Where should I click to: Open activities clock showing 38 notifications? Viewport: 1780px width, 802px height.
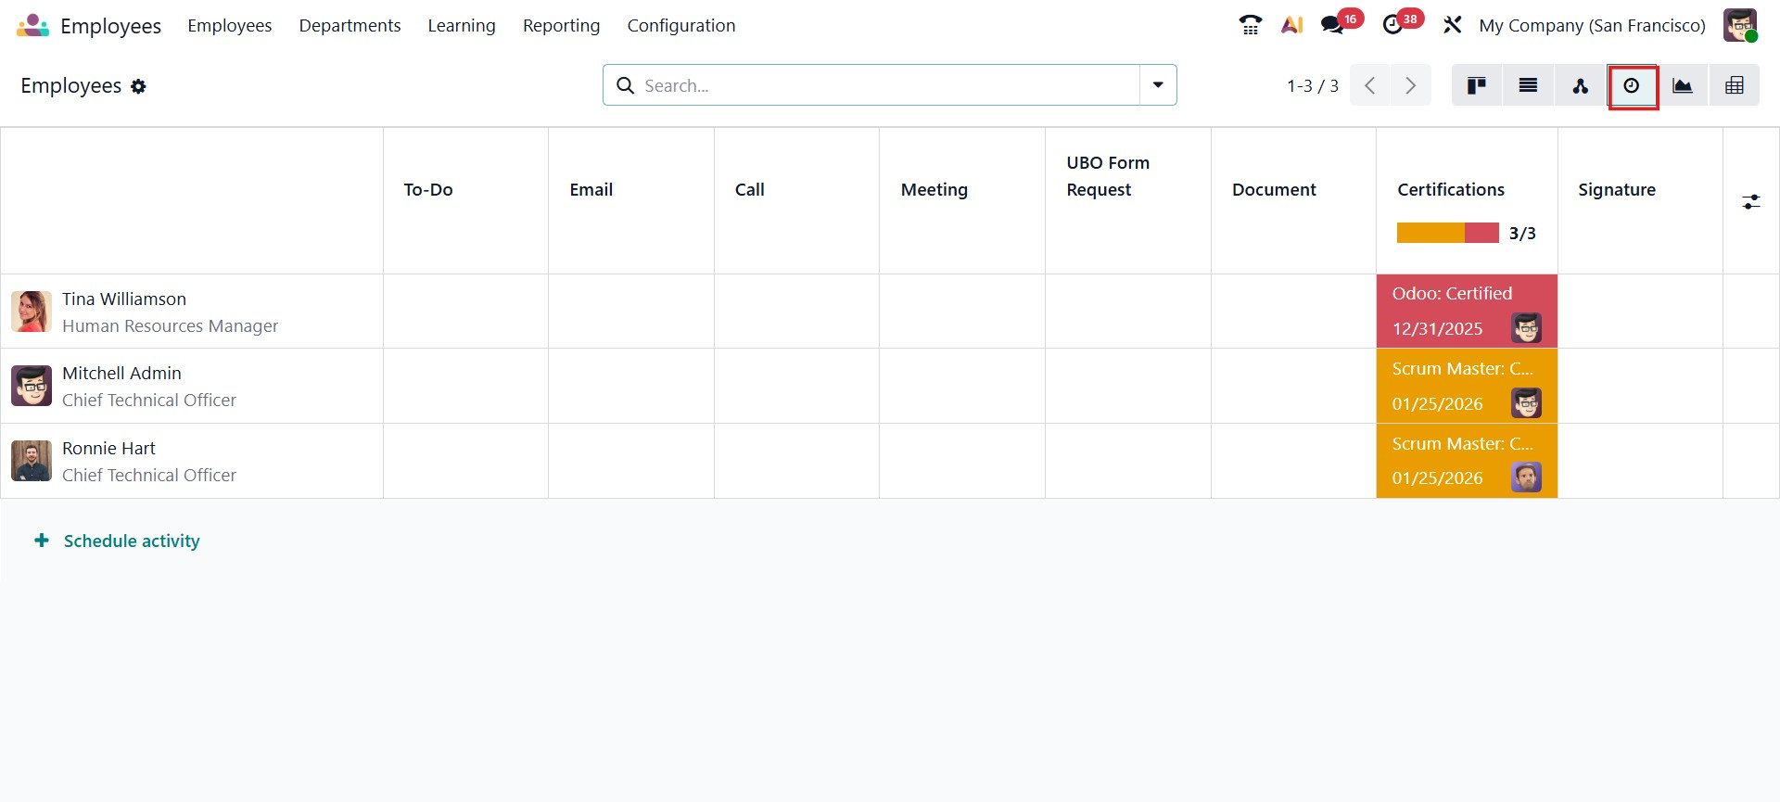1392,25
